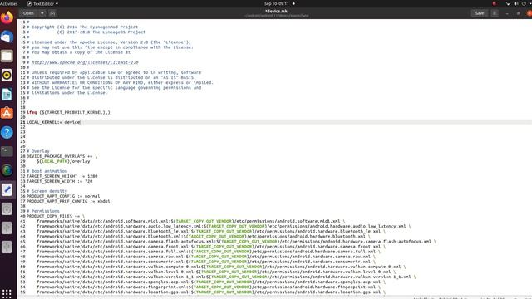Click empty line number 24
532x299 pixels.
tap(22, 137)
